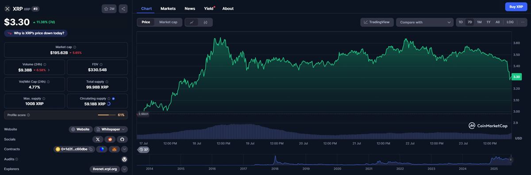Click the Buy XRP button

(517, 7)
